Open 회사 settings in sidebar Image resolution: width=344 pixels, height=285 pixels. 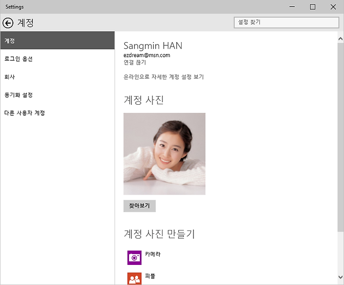(57, 77)
